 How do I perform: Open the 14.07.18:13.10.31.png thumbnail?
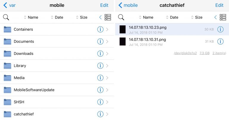click(x=123, y=41)
